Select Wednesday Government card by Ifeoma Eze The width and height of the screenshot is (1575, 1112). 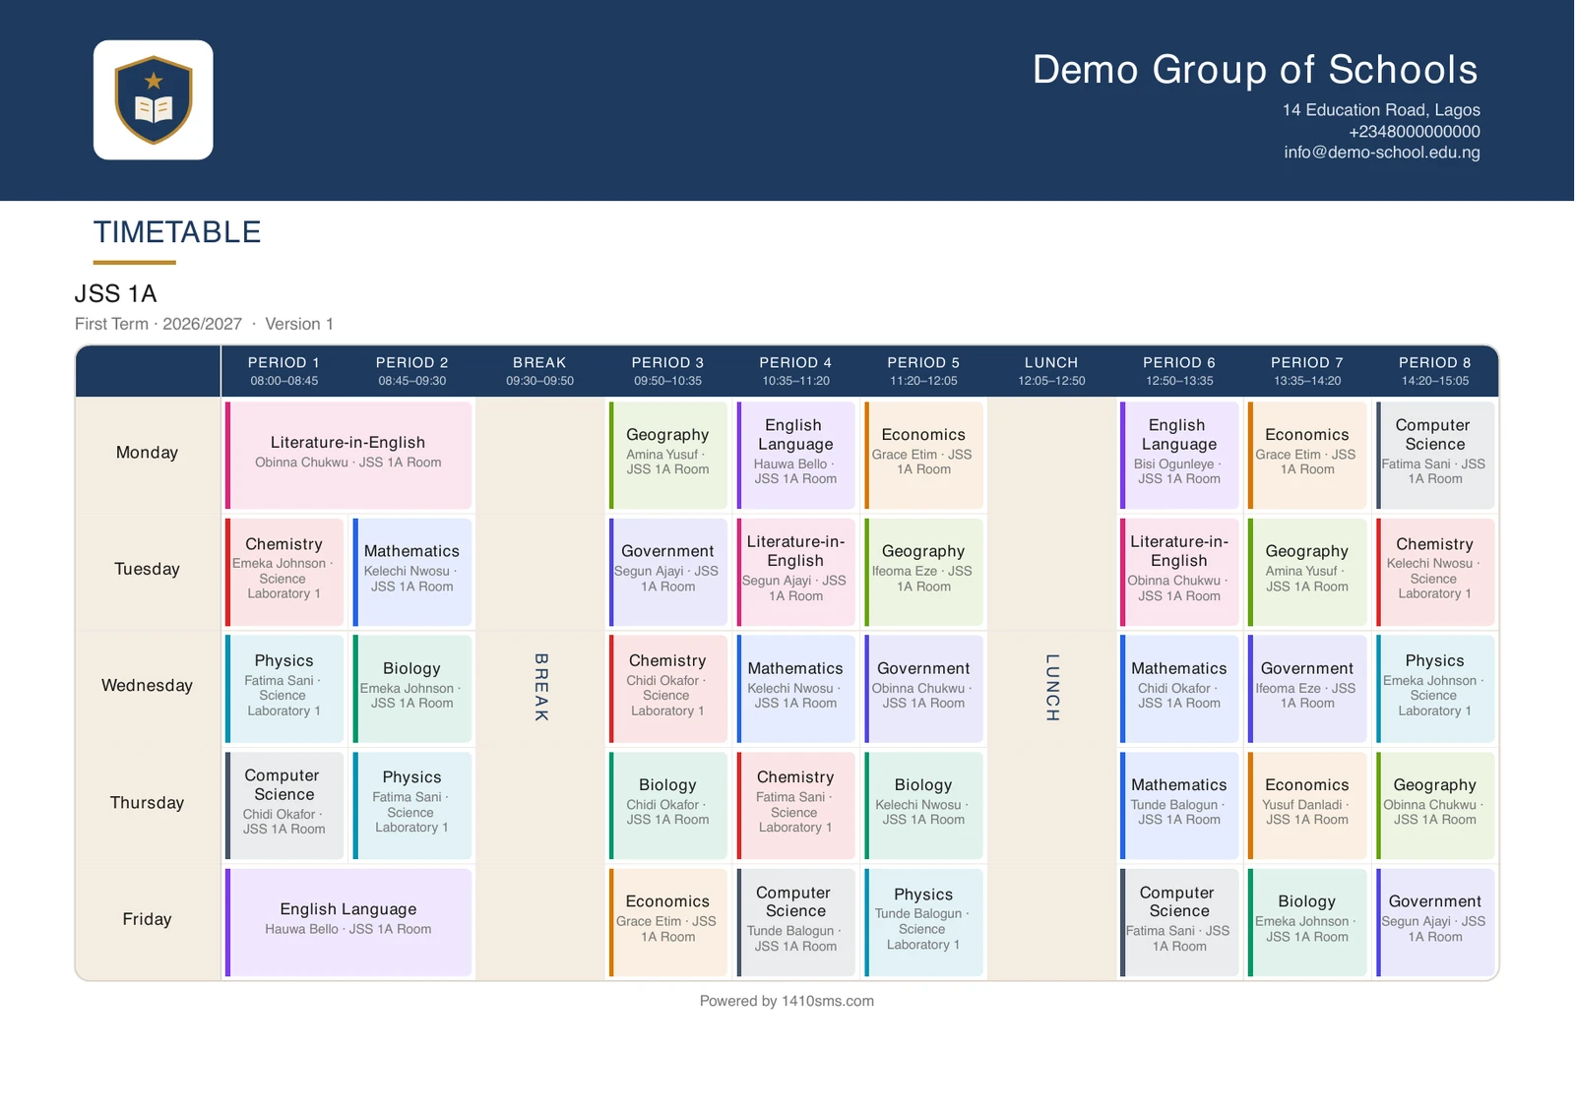(1307, 689)
